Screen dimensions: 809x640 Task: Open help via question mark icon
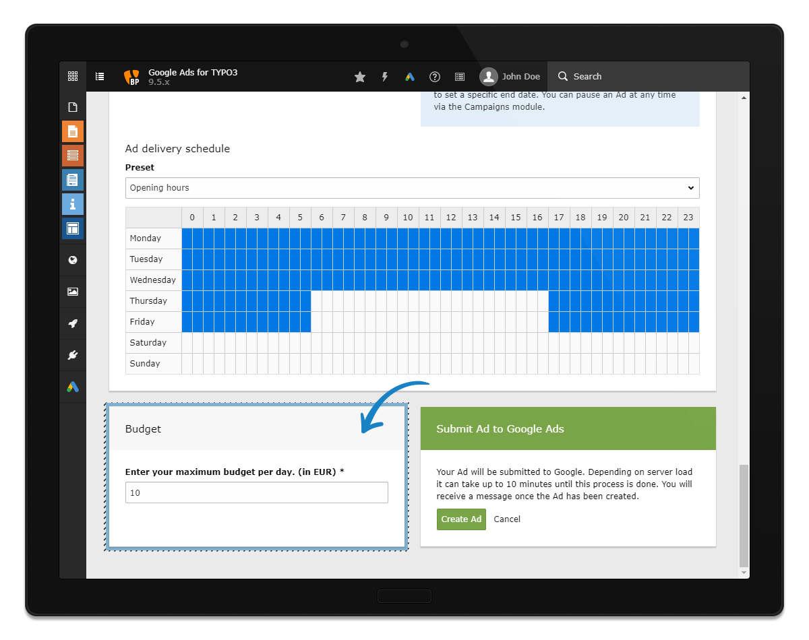tap(435, 77)
